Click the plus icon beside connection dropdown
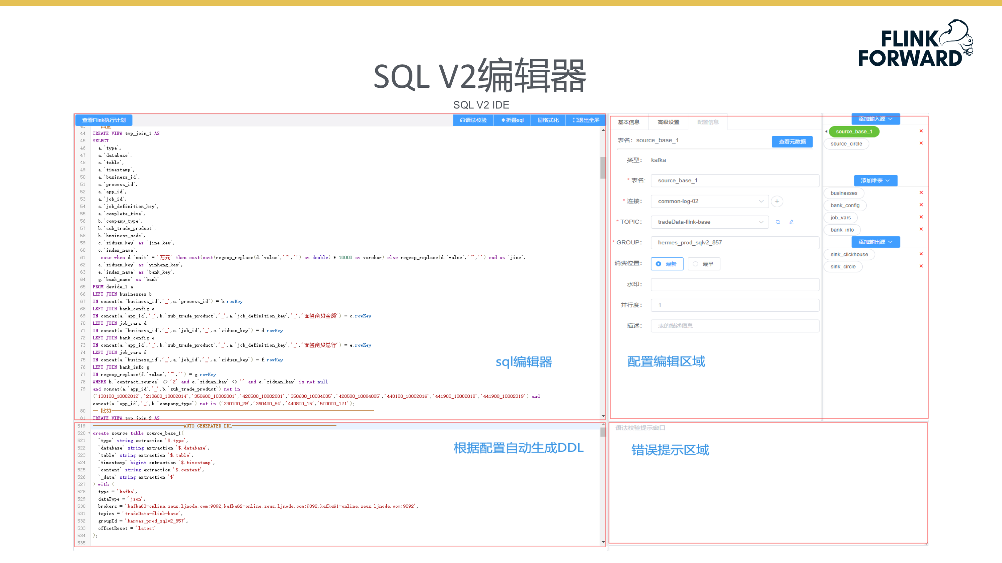The width and height of the screenshot is (1002, 563). click(x=777, y=201)
